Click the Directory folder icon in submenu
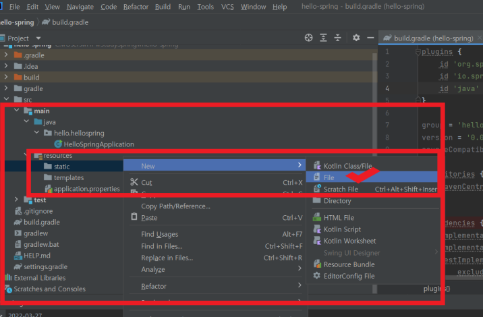Viewport: 483px width, 317px height. 316,200
